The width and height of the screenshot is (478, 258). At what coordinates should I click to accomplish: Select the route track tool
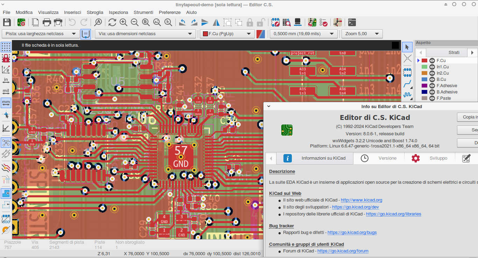click(407, 84)
